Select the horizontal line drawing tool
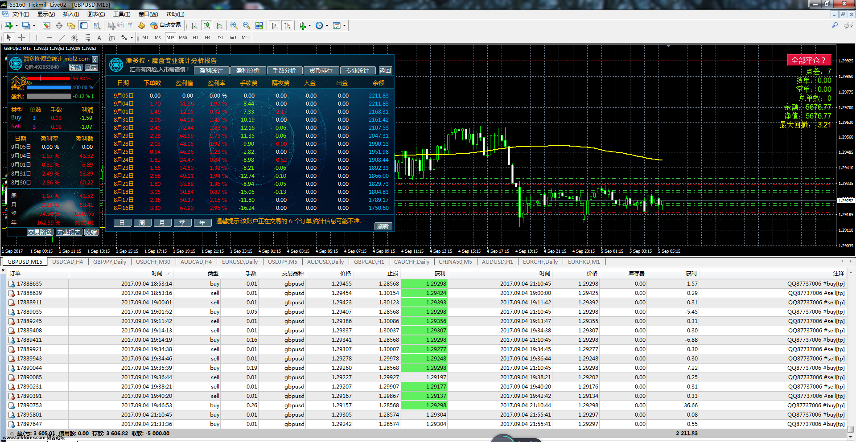The width and height of the screenshot is (856, 442). tap(49, 37)
